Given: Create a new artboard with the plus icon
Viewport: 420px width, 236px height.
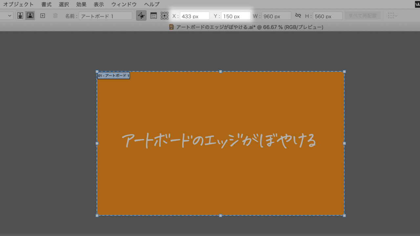Looking at the screenshot, I should (x=43, y=15).
